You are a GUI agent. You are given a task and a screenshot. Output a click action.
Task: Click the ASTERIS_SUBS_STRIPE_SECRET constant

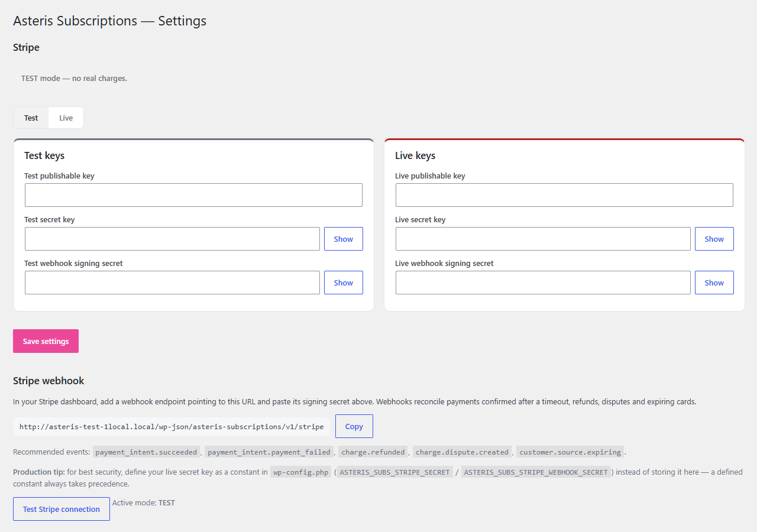(x=395, y=472)
